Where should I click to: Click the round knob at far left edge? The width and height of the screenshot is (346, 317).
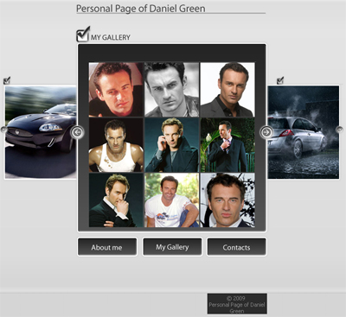coord(3,130)
